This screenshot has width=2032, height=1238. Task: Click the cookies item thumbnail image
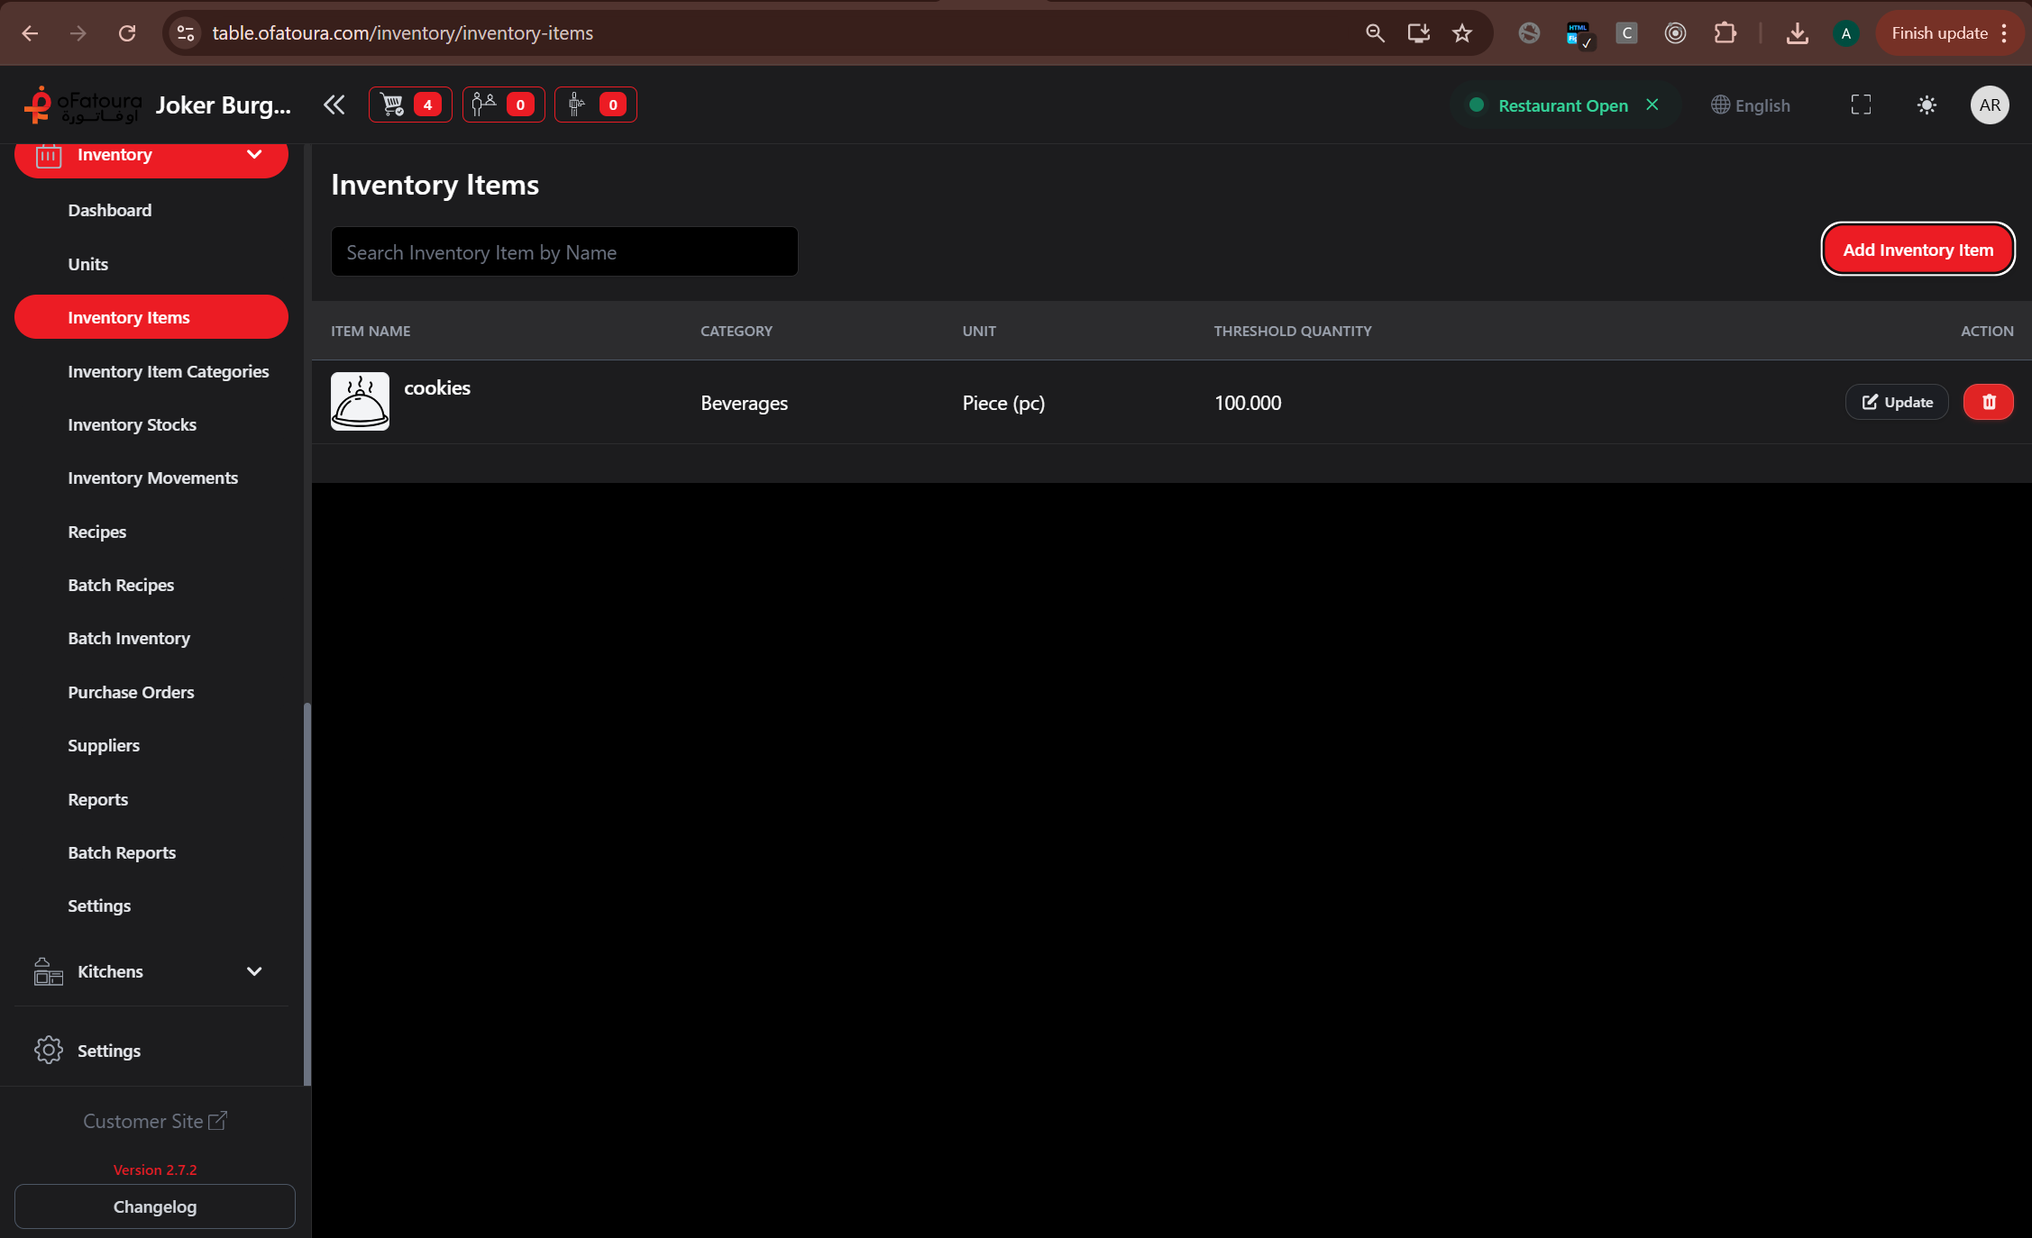click(x=360, y=401)
